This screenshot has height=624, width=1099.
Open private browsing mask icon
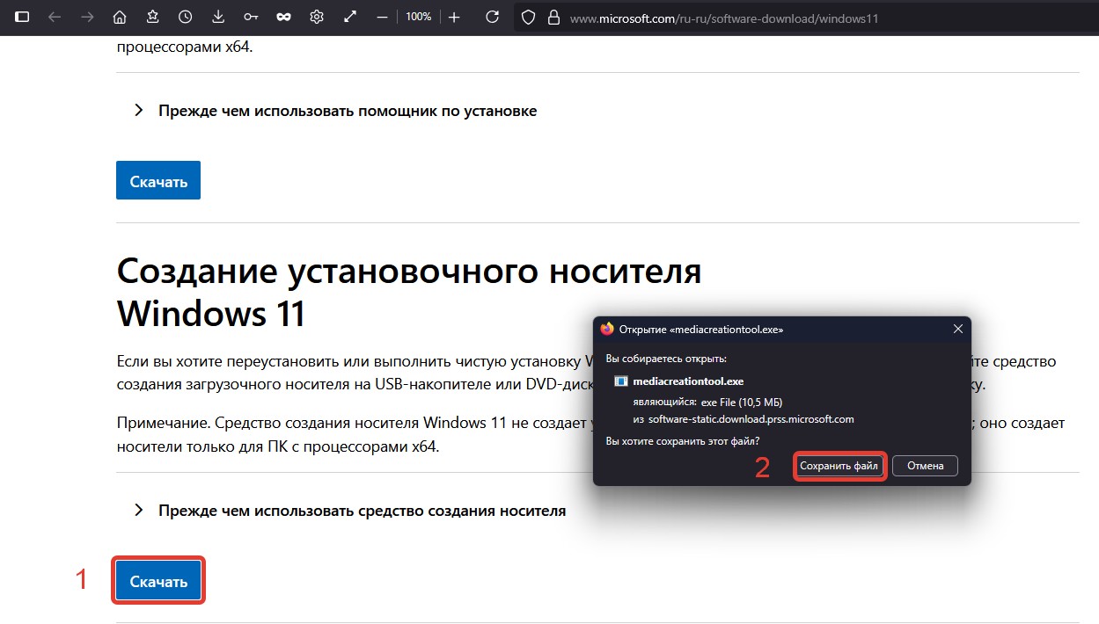click(283, 17)
